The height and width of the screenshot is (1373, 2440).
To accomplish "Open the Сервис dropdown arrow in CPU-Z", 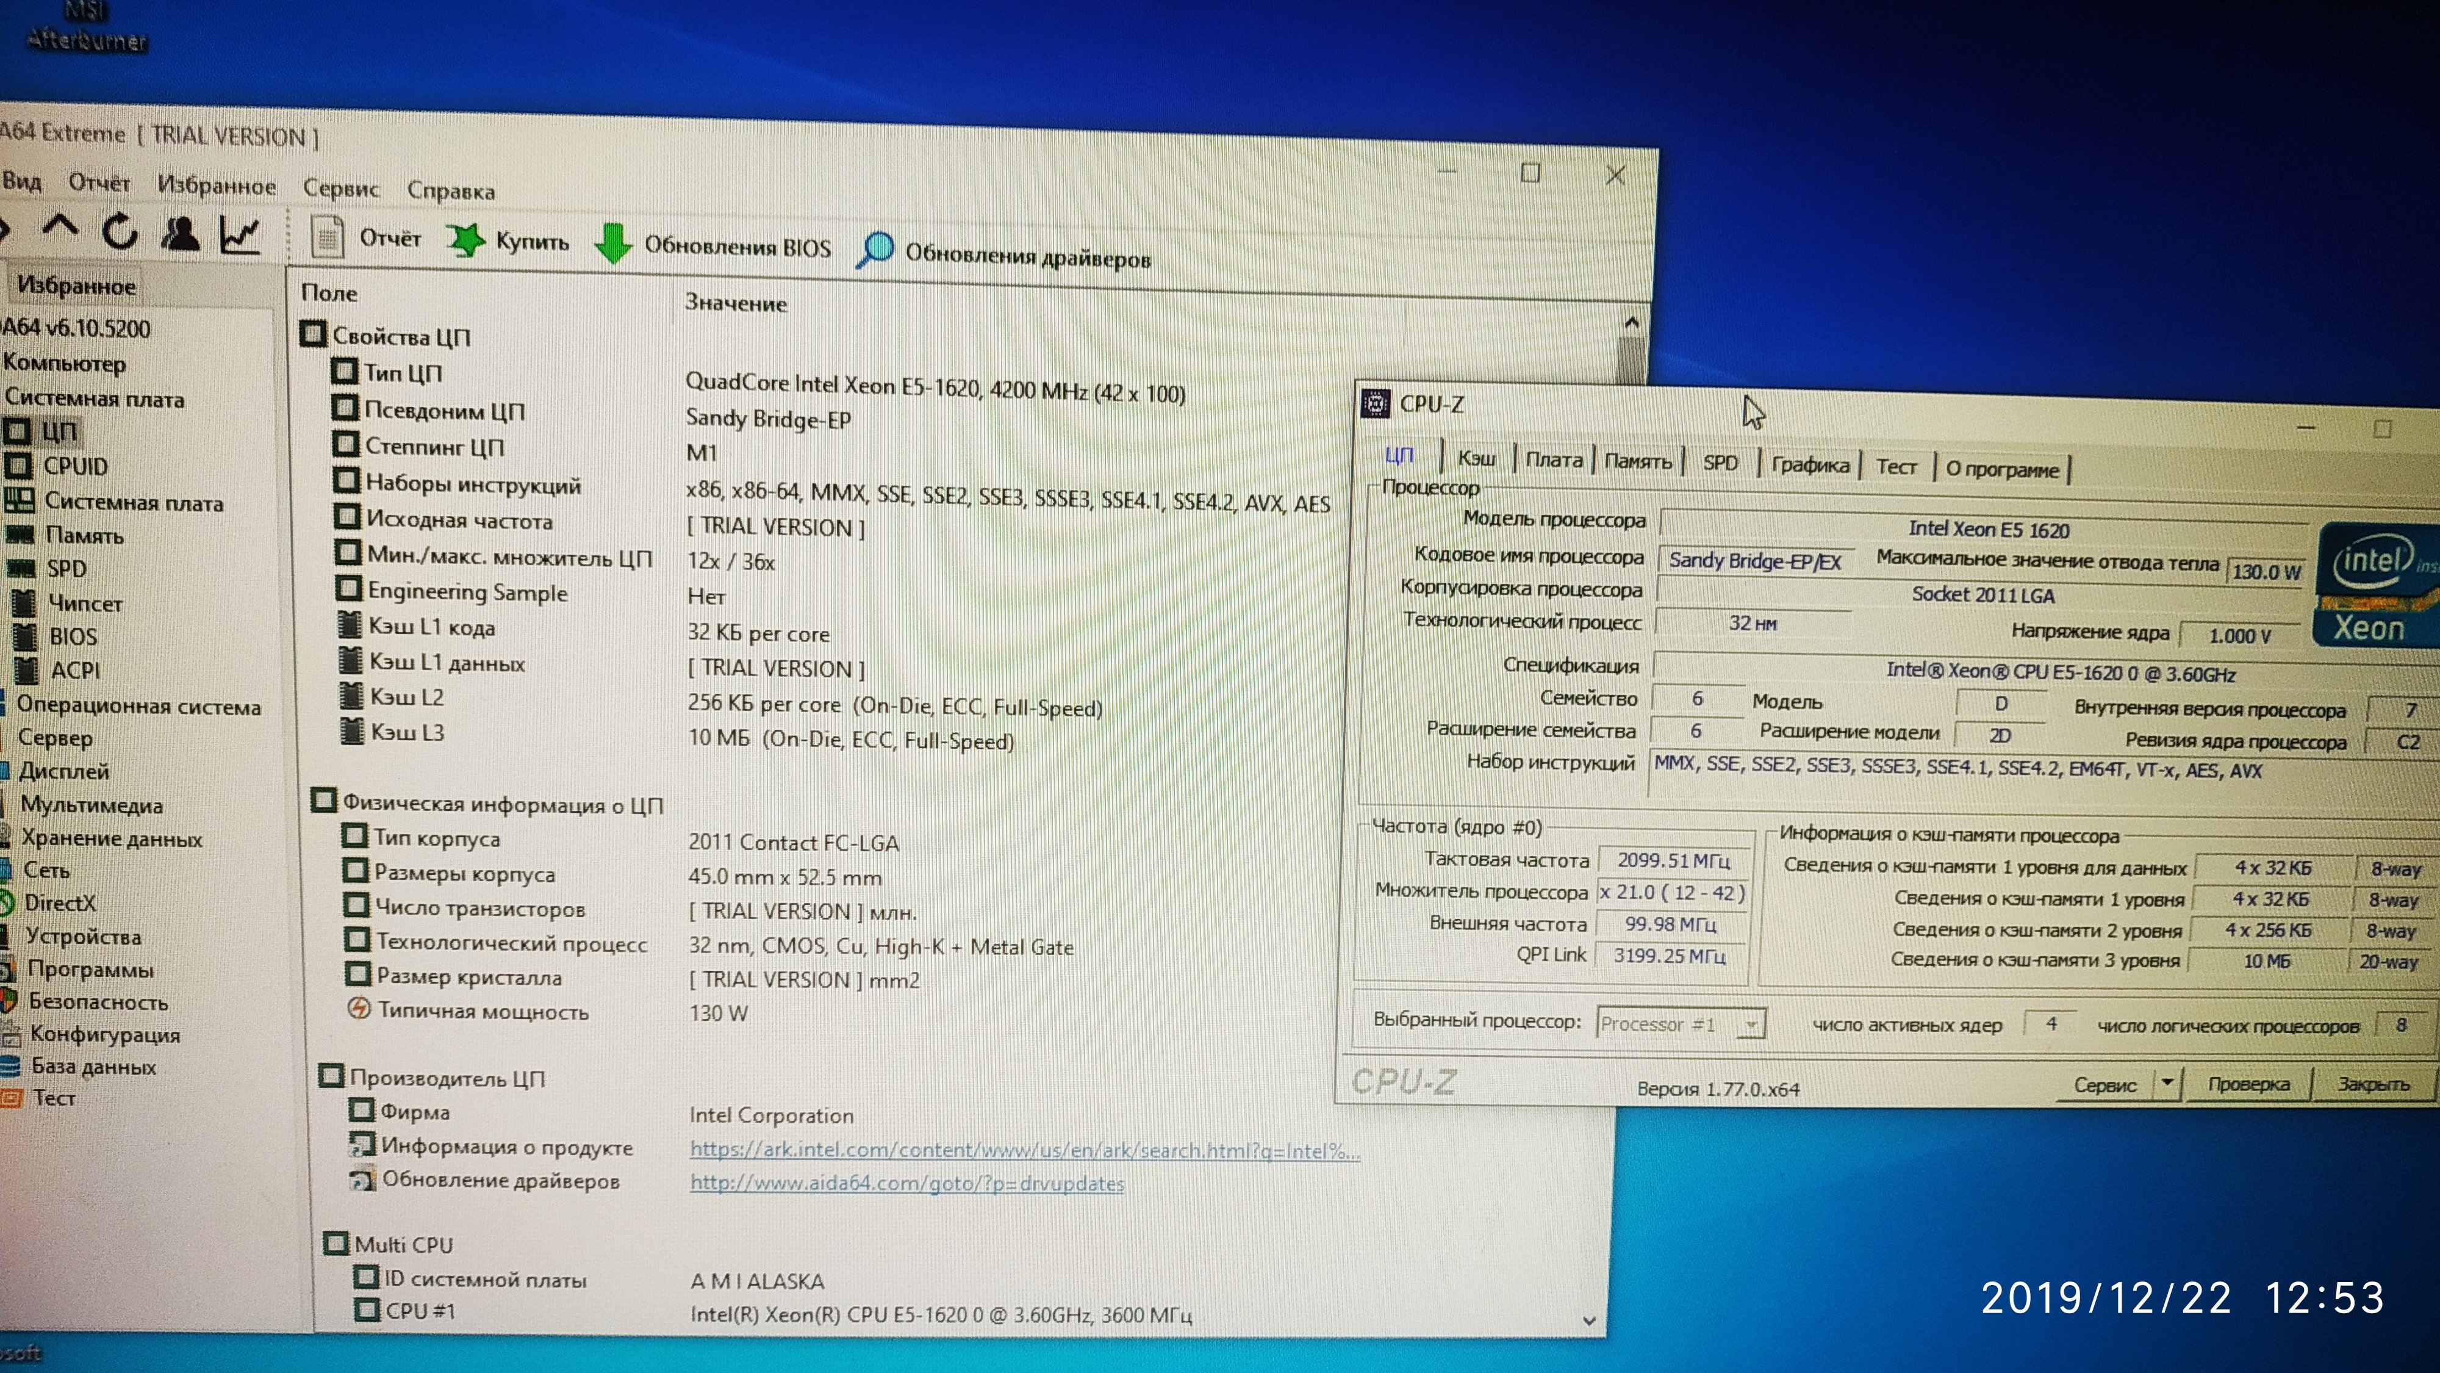I will tap(2167, 1082).
